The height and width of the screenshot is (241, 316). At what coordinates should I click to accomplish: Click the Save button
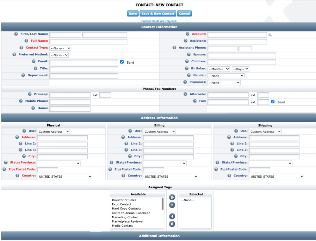pyautogui.click(x=133, y=14)
